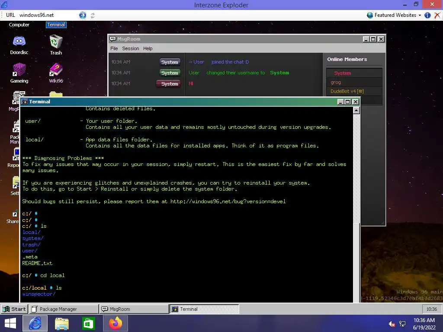Click the MsgRoom title bar chat icon
Viewport: 443px width, 332px height.
coord(113,39)
